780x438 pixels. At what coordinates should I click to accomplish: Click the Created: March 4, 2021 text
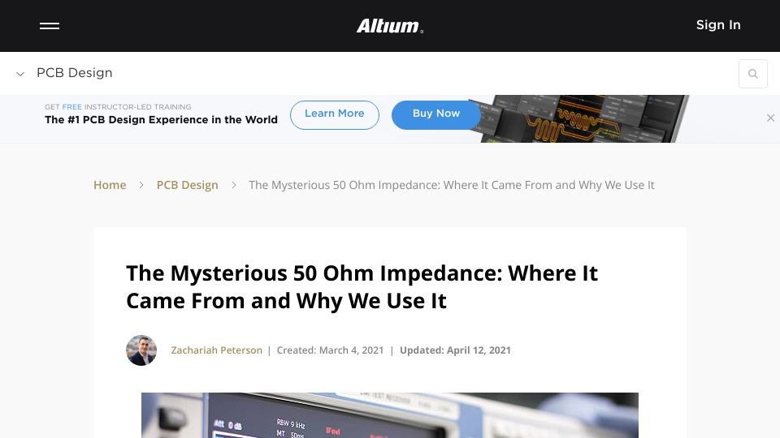331,350
